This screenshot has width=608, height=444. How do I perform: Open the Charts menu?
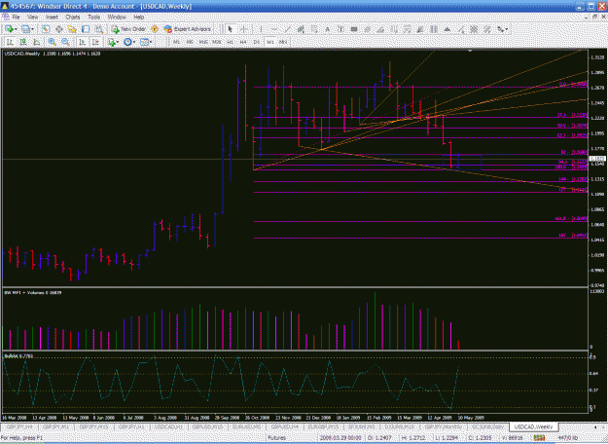tap(73, 18)
